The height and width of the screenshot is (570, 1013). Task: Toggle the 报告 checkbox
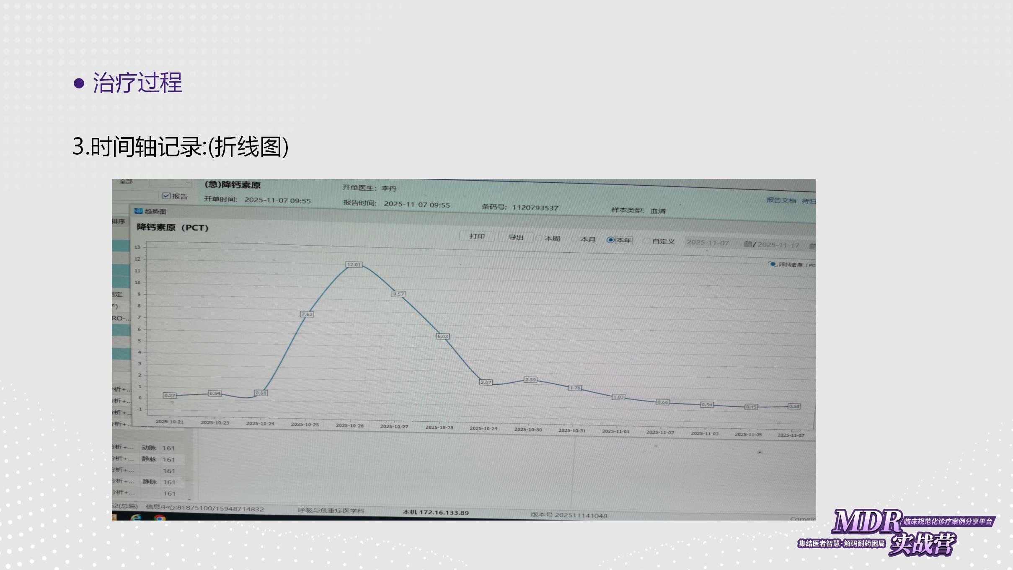166,196
